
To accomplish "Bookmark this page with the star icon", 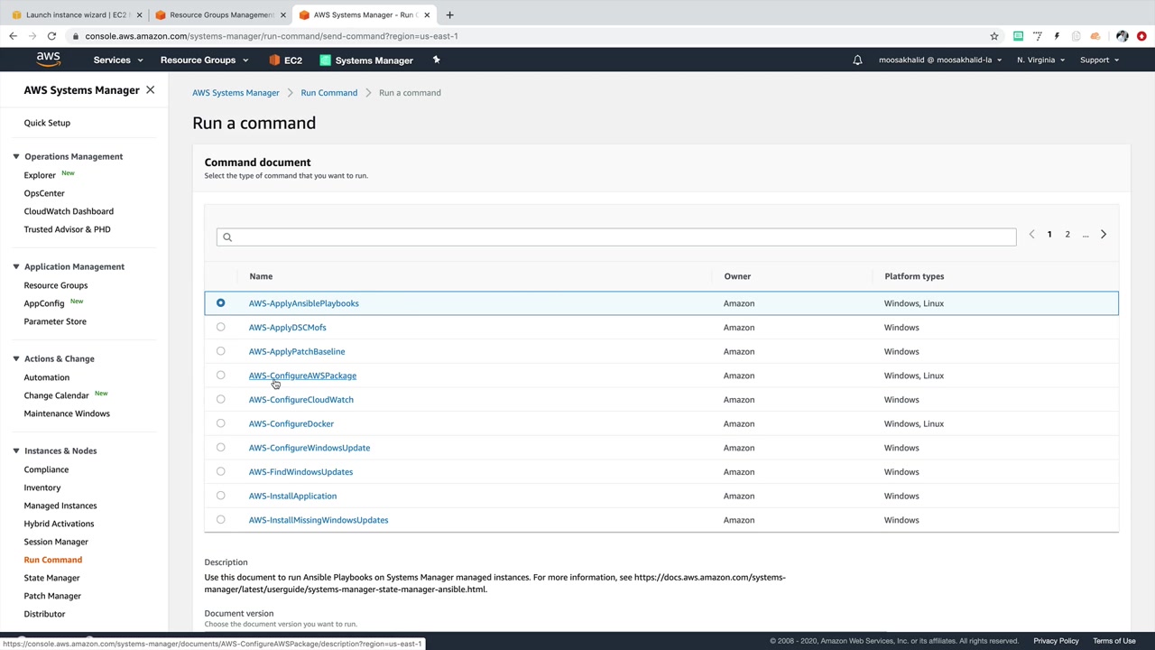I will tap(994, 36).
